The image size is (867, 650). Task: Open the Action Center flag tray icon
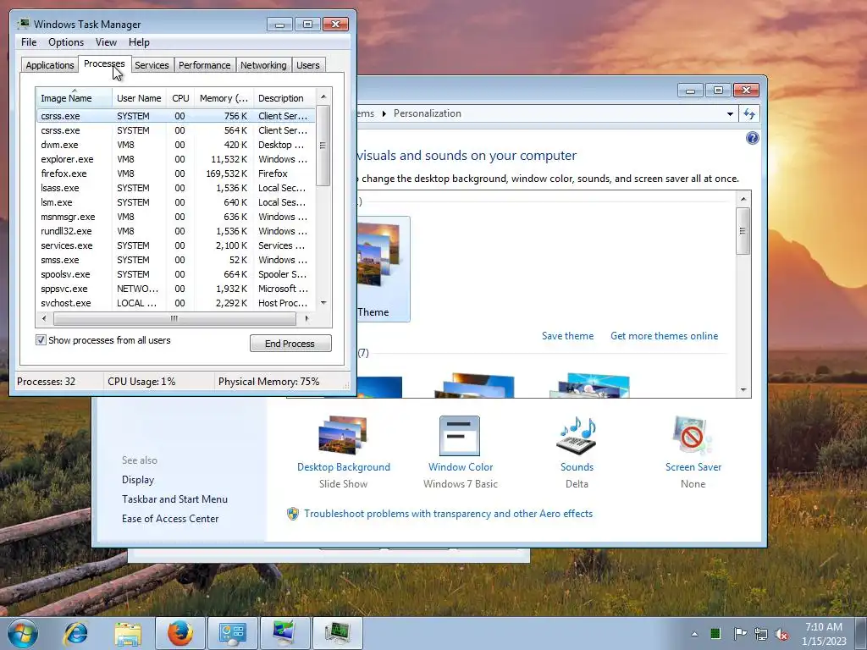739,633
